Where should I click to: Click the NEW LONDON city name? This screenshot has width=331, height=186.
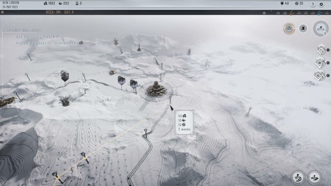coord(11,3)
